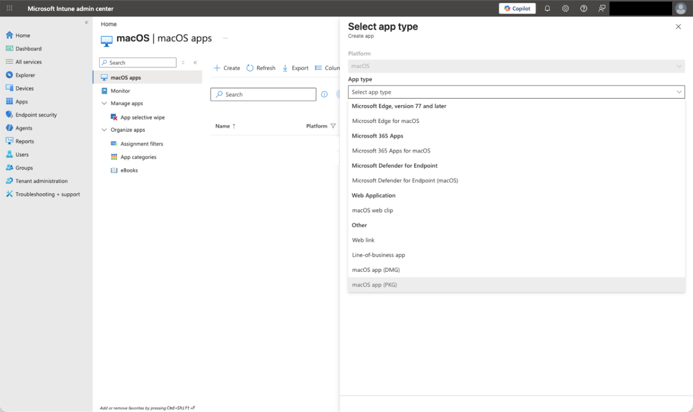Collapse the left navigation sidebar

[86, 23]
